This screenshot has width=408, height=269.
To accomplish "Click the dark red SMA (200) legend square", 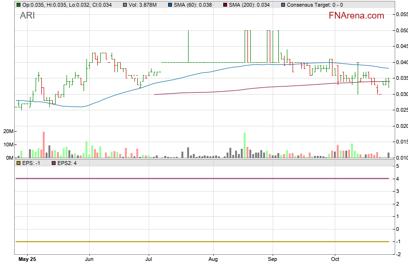I will click(x=227, y=4).
